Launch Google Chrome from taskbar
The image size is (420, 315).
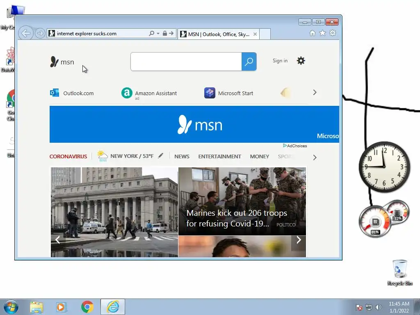coord(87,307)
